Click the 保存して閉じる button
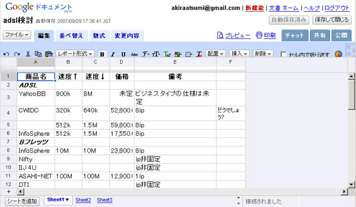This screenshot has width=356, height=207. coord(332,20)
